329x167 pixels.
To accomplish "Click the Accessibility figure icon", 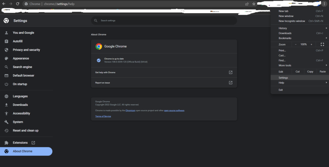I will [x=6, y=113].
